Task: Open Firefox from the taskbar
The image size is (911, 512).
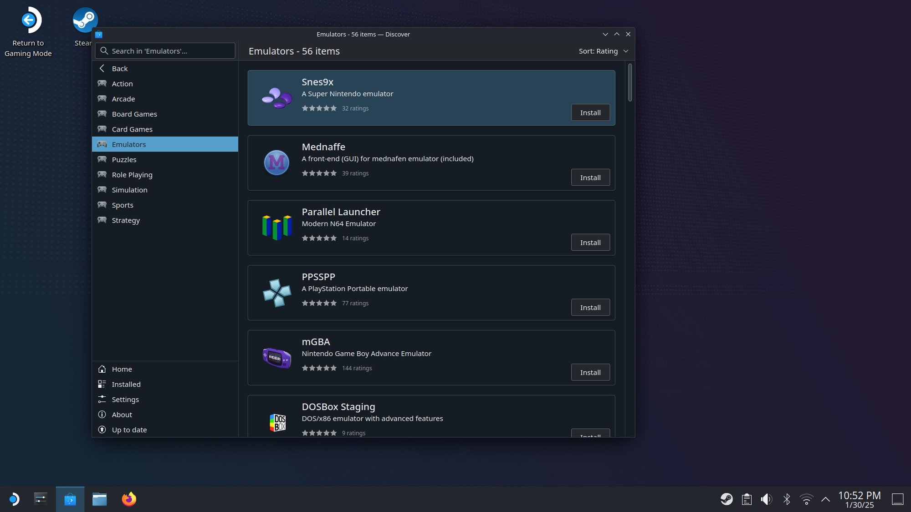Action: (129, 499)
